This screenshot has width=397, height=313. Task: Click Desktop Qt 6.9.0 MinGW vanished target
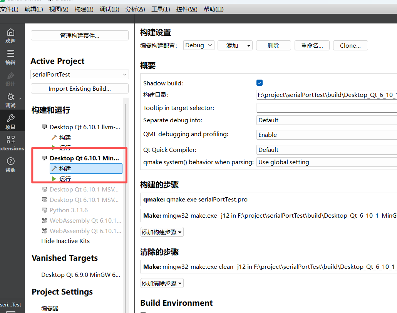80,275
